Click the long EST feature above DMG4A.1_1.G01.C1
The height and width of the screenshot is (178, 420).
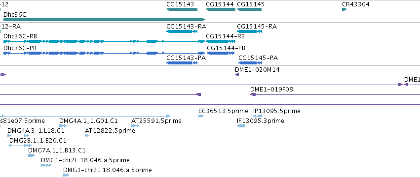pyautogui.click(x=85, y=116)
